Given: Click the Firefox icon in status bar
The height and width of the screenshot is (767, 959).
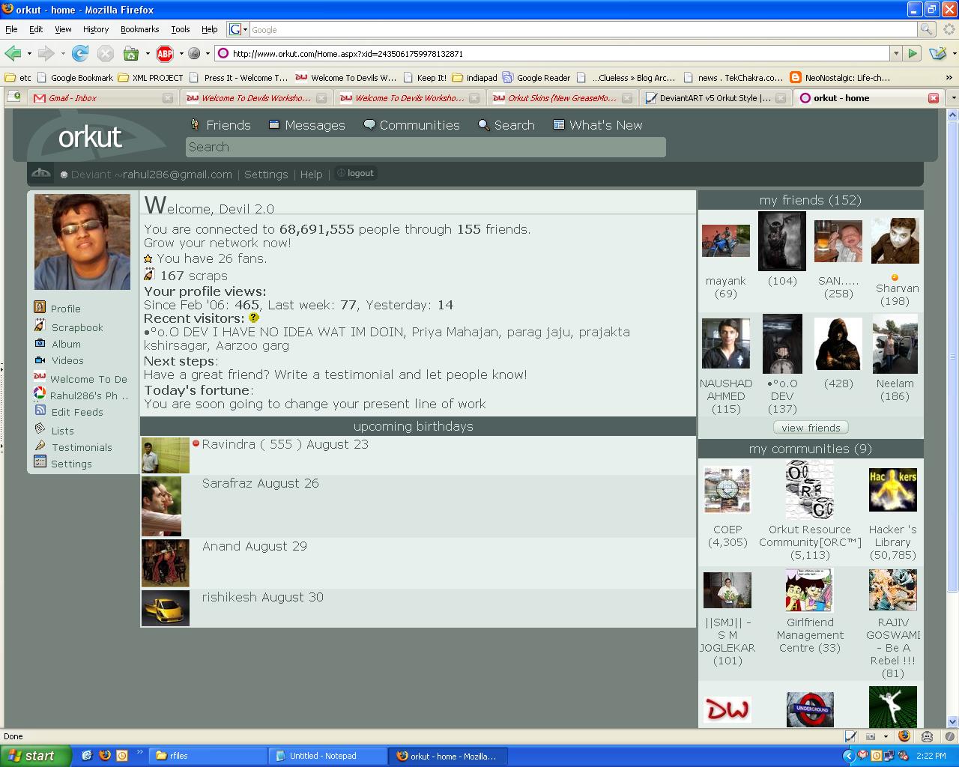Looking at the screenshot, I should pyautogui.click(x=904, y=736).
